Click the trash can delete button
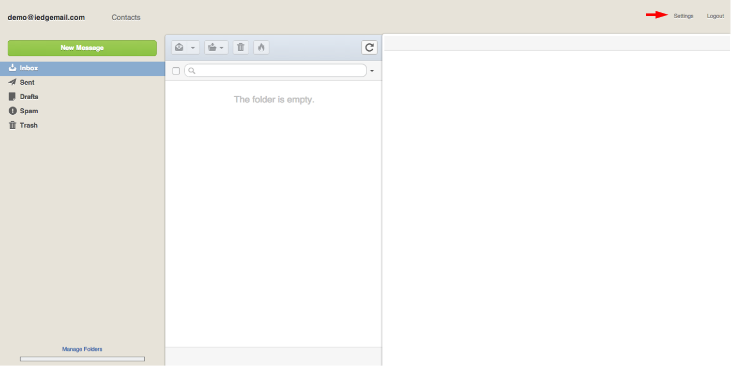 click(x=240, y=48)
